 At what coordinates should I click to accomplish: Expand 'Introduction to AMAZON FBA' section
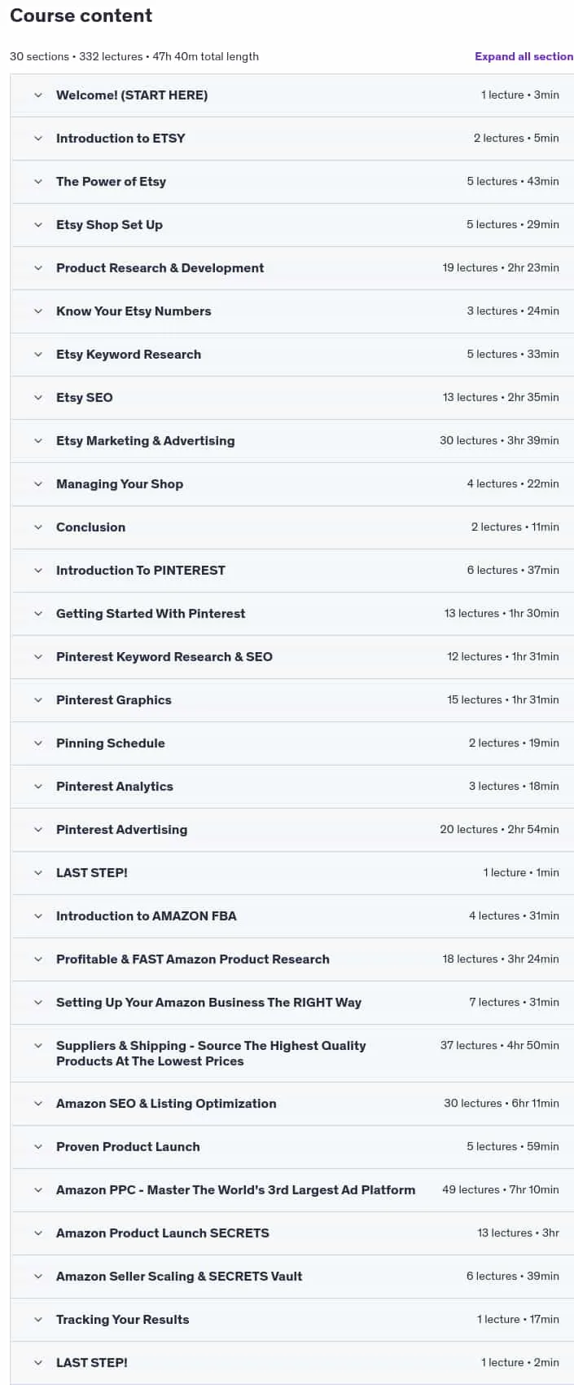146,916
